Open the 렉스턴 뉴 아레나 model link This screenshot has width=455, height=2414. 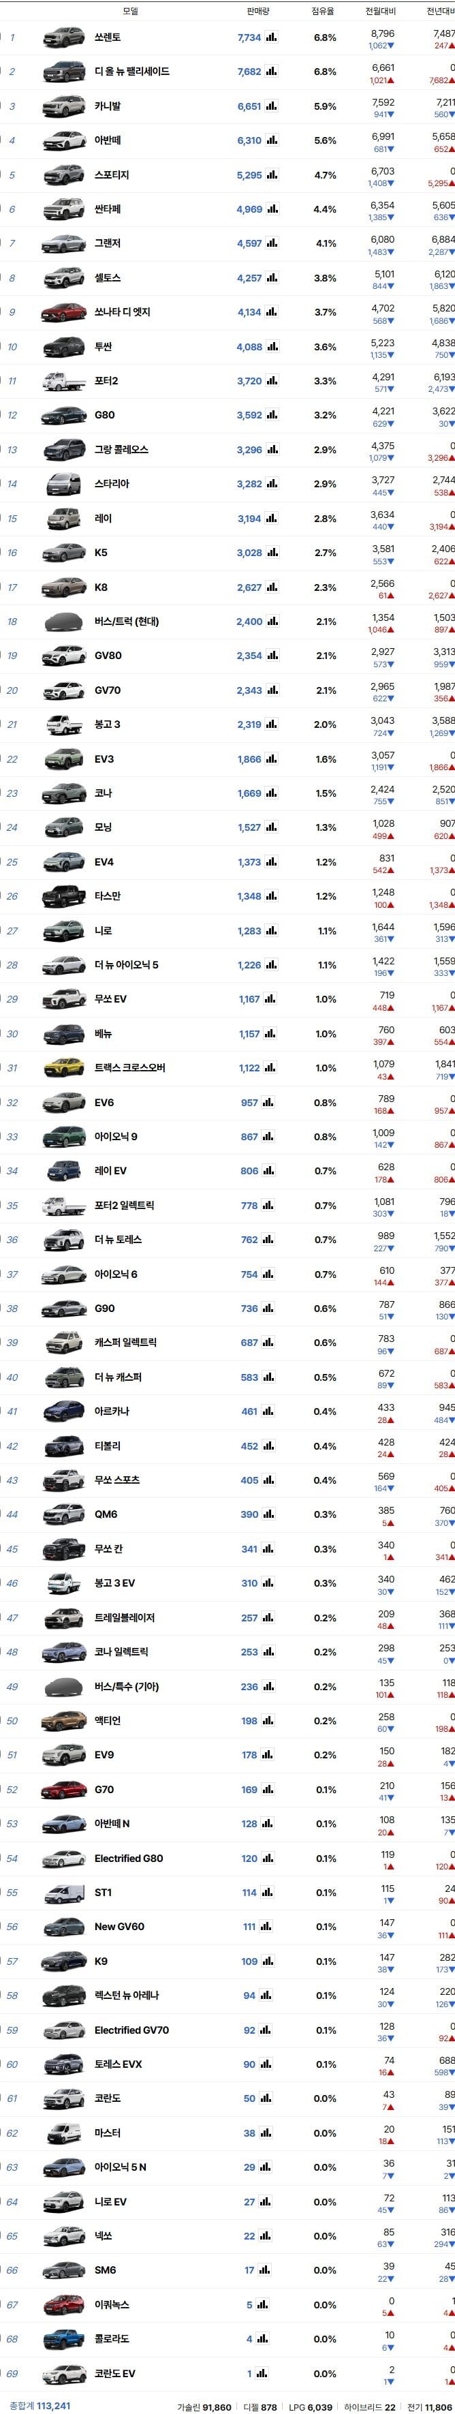tap(127, 1996)
